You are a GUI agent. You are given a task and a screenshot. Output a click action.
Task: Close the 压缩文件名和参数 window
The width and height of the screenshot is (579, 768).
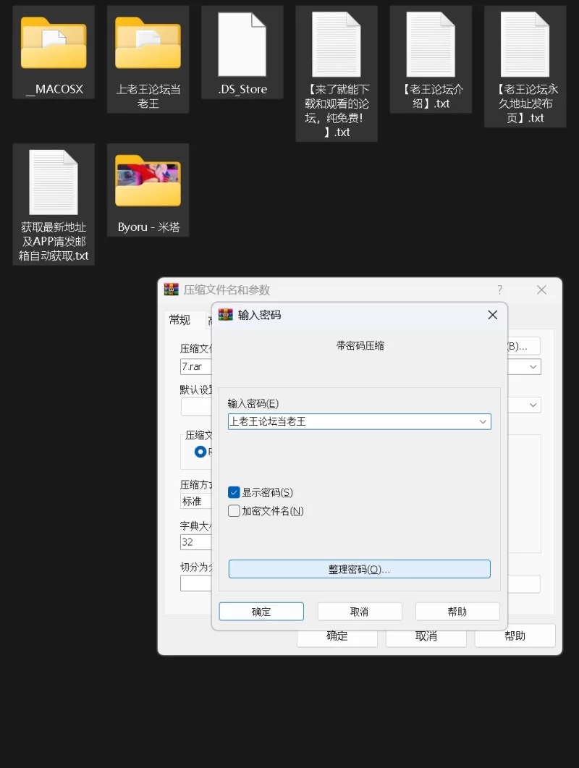[541, 290]
